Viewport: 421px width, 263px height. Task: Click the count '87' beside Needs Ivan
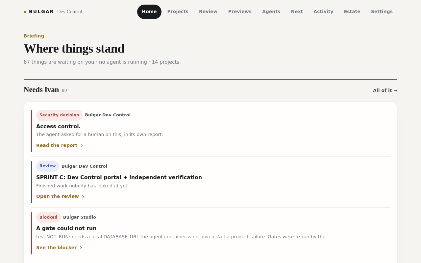64,90
